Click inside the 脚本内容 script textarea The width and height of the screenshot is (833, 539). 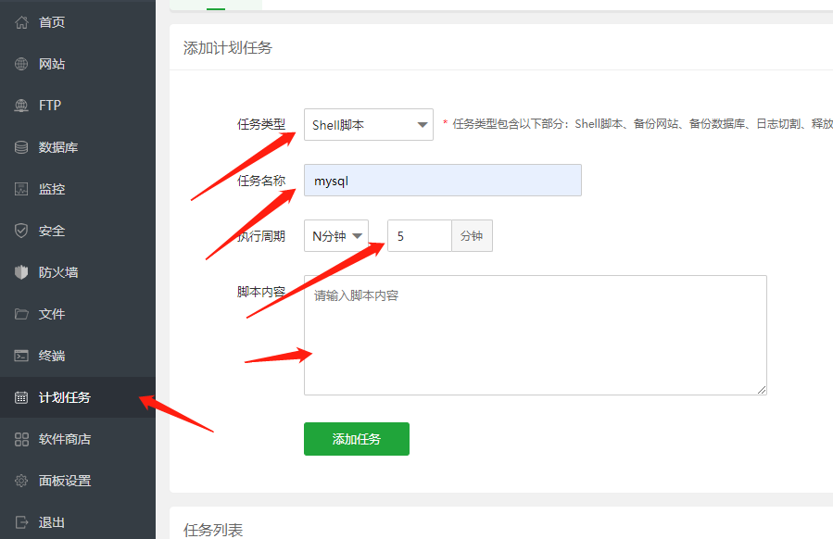pos(535,335)
